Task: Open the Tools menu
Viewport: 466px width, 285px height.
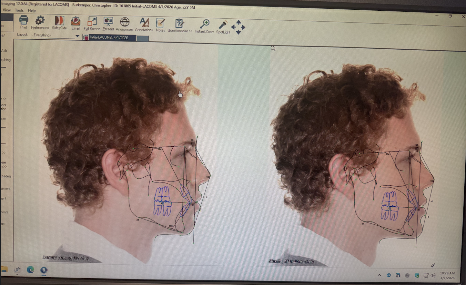Action: tap(19, 10)
